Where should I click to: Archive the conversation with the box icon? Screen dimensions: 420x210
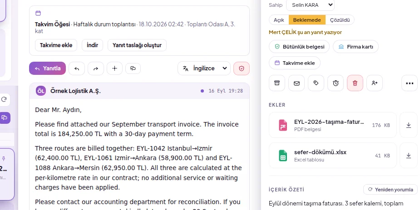(277, 83)
